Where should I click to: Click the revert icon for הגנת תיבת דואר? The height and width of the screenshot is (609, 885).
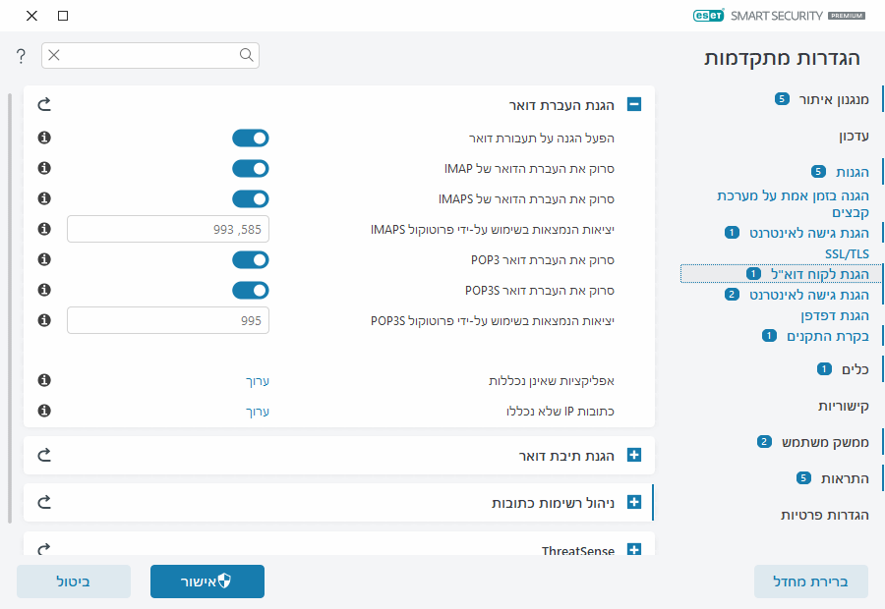pyautogui.click(x=42, y=455)
